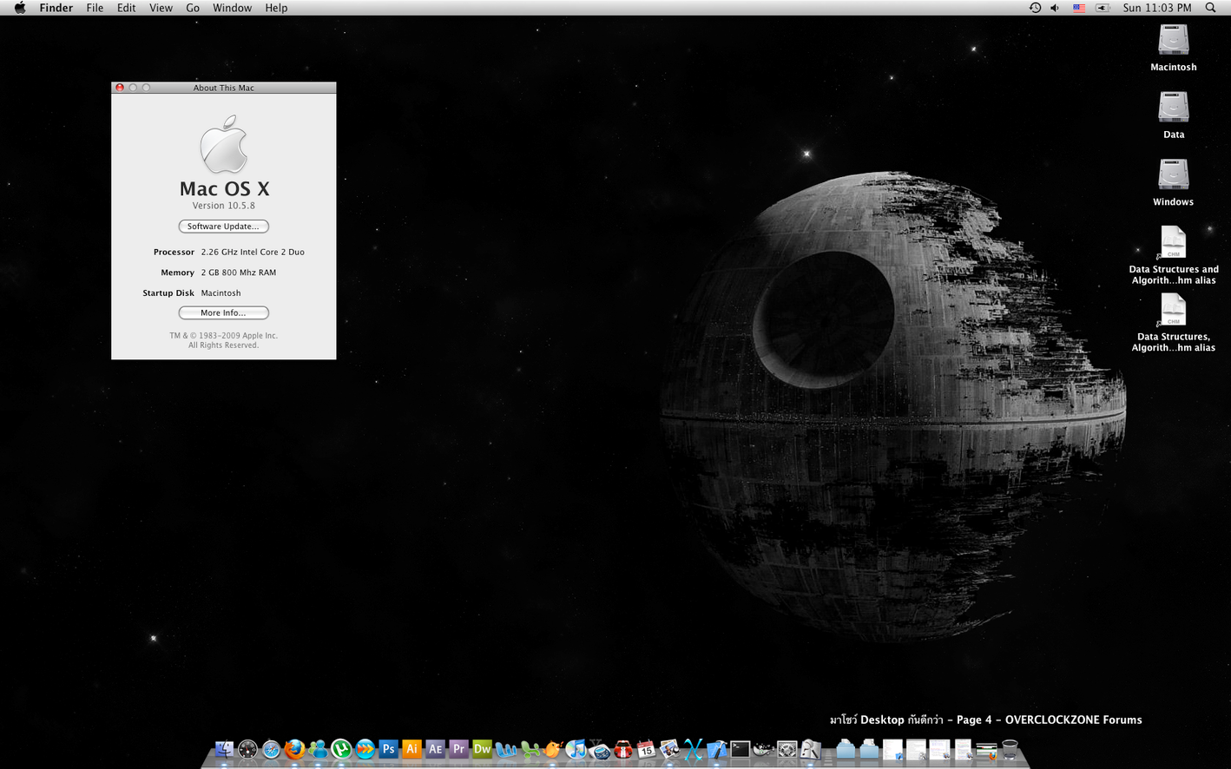Open System Preferences gears in dock
This screenshot has width=1231, height=769.
coord(787,749)
